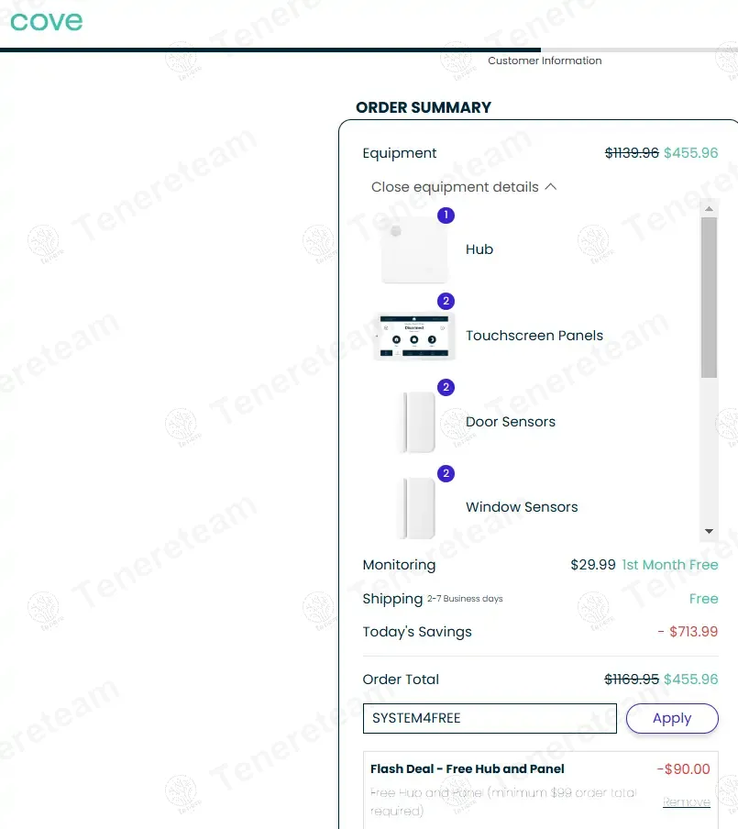Click the Cove logo
Screen dimensions: 738x829
[47, 20]
